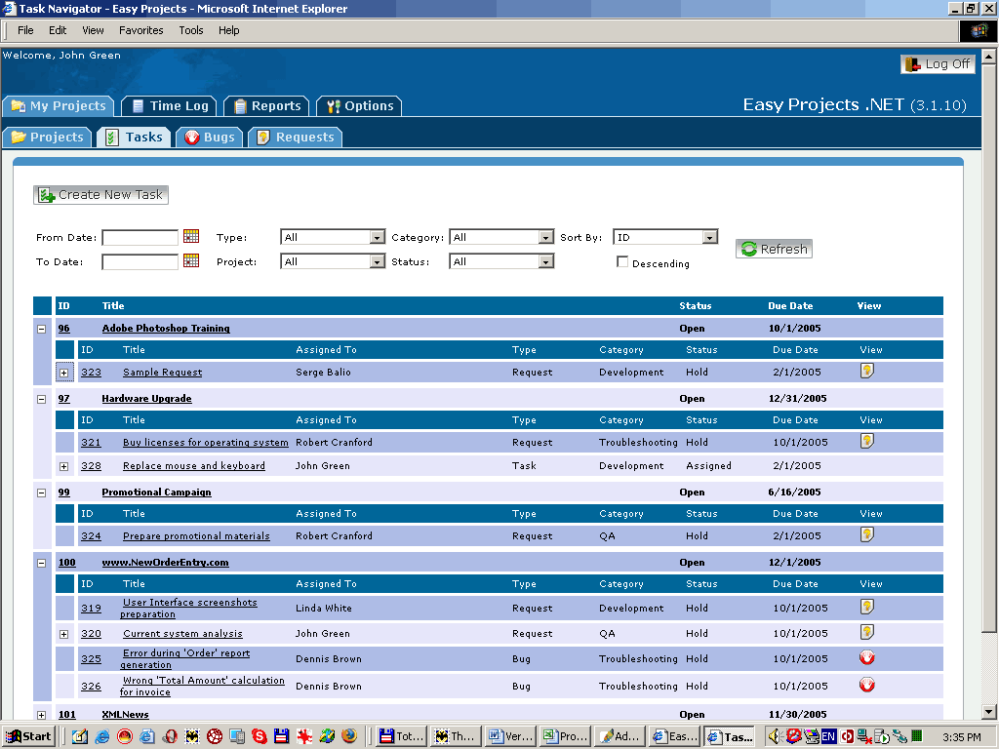Click the volume speaker tray icon
The height and width of the screenshot is (749, 999).
[774, 737]
